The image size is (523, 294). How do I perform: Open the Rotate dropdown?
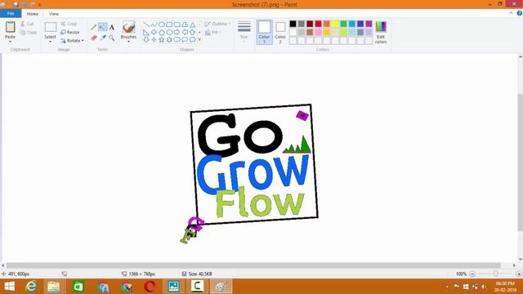click(x=73, y=41)
